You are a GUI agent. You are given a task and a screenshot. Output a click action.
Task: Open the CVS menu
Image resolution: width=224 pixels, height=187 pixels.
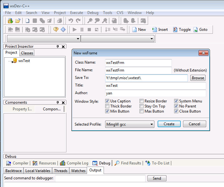[x=120, y=13]
